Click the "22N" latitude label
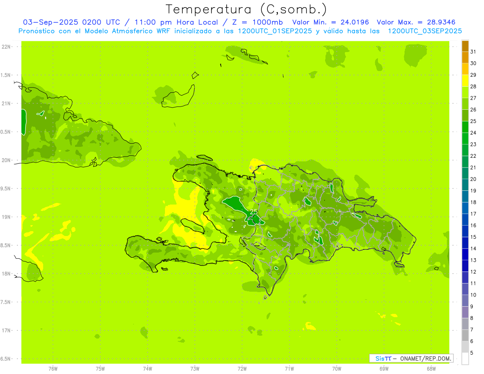 tap(6, 47)
